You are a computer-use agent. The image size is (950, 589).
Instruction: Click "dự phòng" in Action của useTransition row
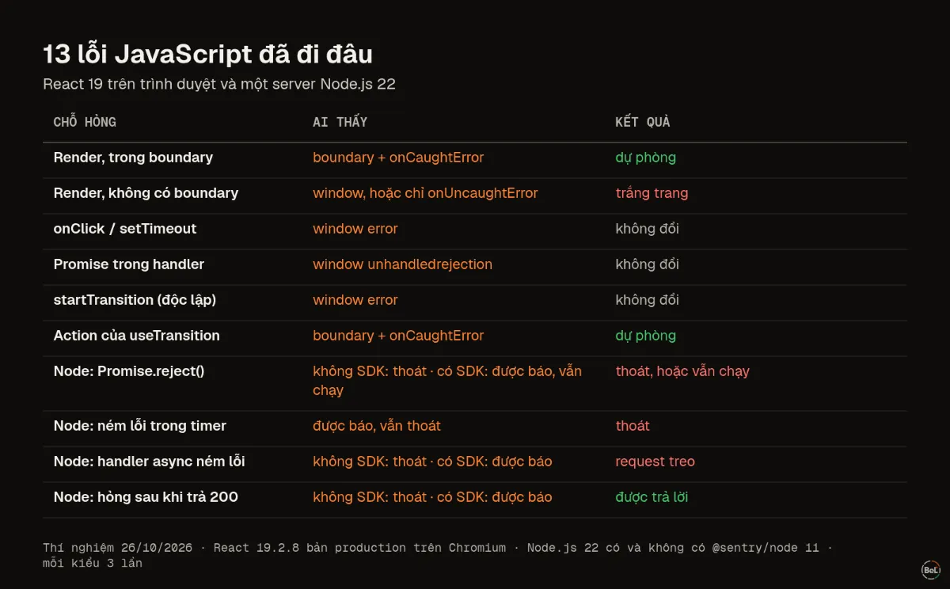click(x=646, y=336)
